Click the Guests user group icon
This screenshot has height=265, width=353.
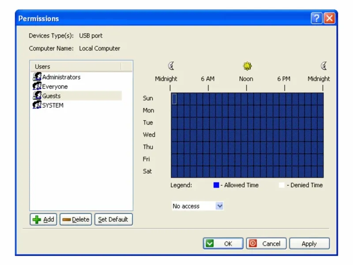coord(37,96)
